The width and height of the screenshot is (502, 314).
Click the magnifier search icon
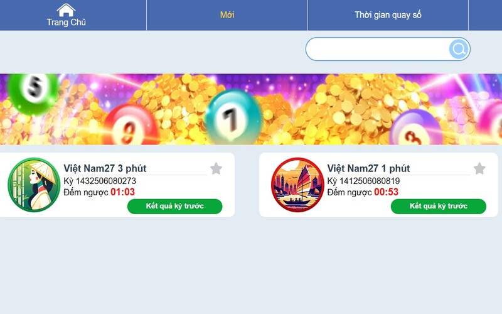(459, 49)
